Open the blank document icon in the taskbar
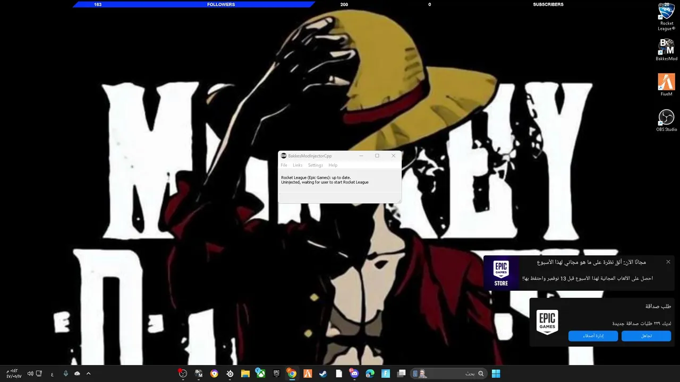The image size is (680, 382). tap(339, 374)
